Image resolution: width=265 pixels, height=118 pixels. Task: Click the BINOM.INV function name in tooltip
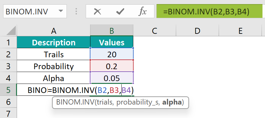coord(75,102)
